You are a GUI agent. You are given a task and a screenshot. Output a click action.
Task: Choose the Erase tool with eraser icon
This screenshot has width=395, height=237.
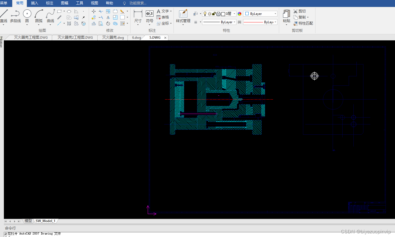[122, 11]
